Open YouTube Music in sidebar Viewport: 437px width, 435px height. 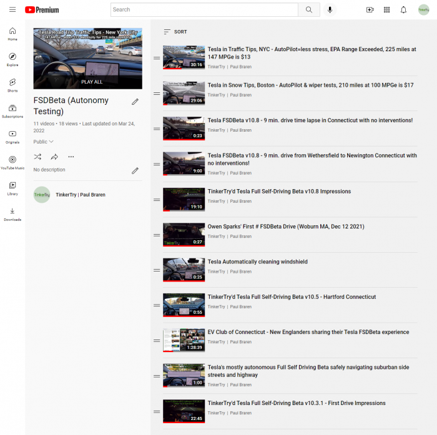(x=12, y=163)
